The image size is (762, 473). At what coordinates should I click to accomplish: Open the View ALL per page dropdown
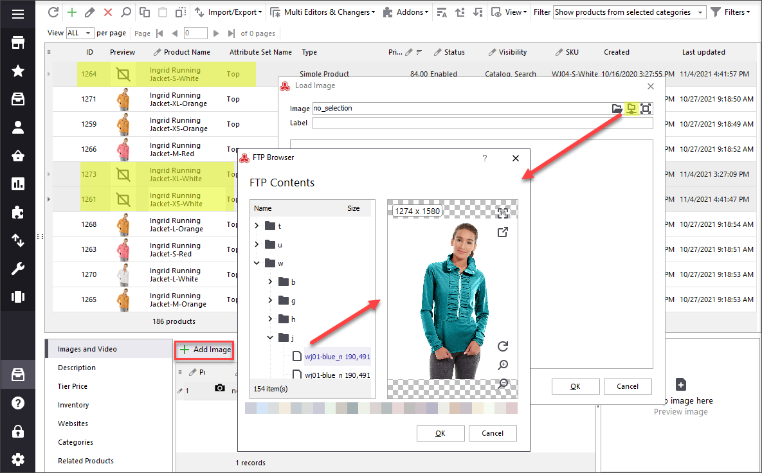(x=79, y=33)
